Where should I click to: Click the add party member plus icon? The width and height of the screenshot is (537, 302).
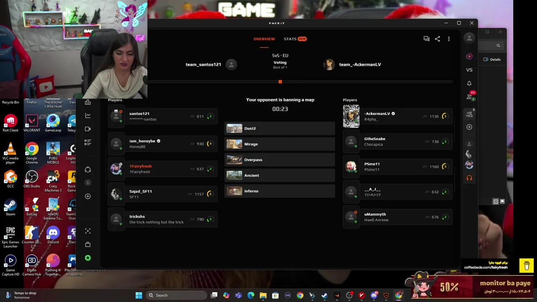coord(469,127)
